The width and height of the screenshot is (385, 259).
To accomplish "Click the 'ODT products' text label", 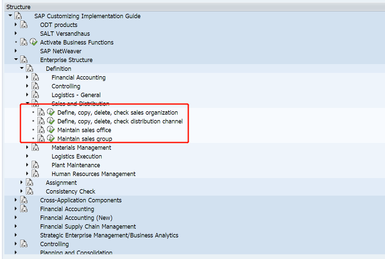I will 58,25.
